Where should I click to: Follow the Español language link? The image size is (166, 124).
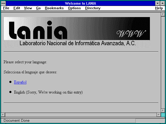pyautogui.click(x=20, y=82)
